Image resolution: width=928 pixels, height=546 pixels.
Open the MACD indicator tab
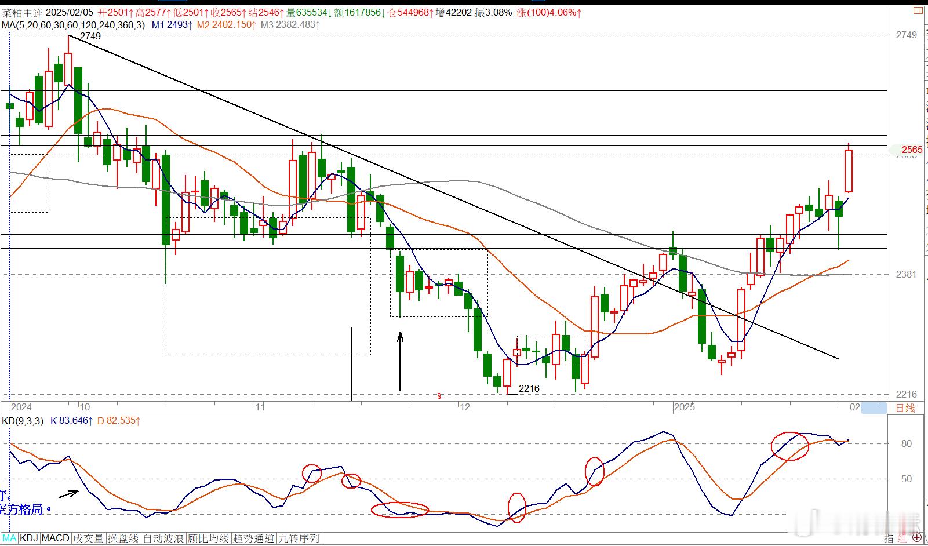(x=56, y=538)
